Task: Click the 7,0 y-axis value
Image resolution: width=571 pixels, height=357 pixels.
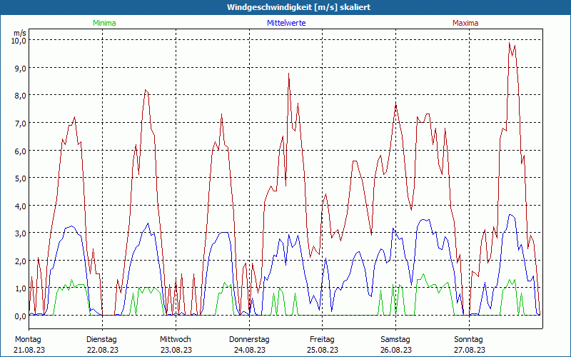Action: tap(20, 123)
